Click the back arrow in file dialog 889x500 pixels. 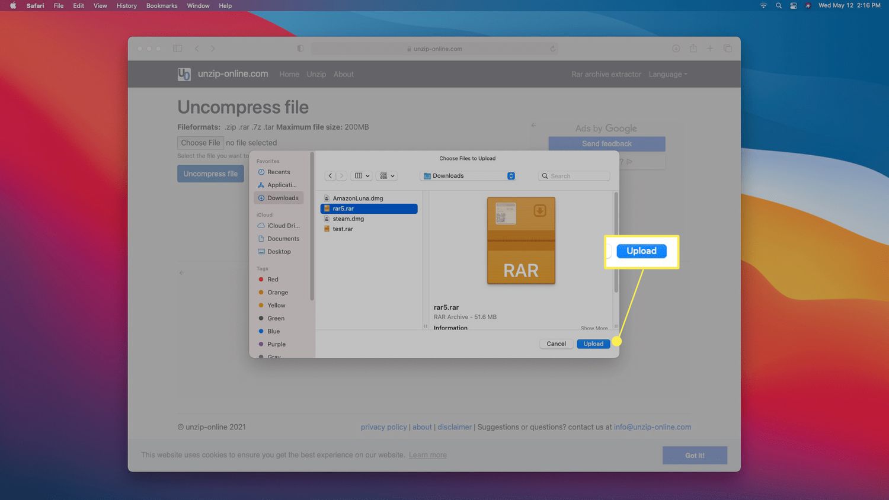click(x=330, y=176)
